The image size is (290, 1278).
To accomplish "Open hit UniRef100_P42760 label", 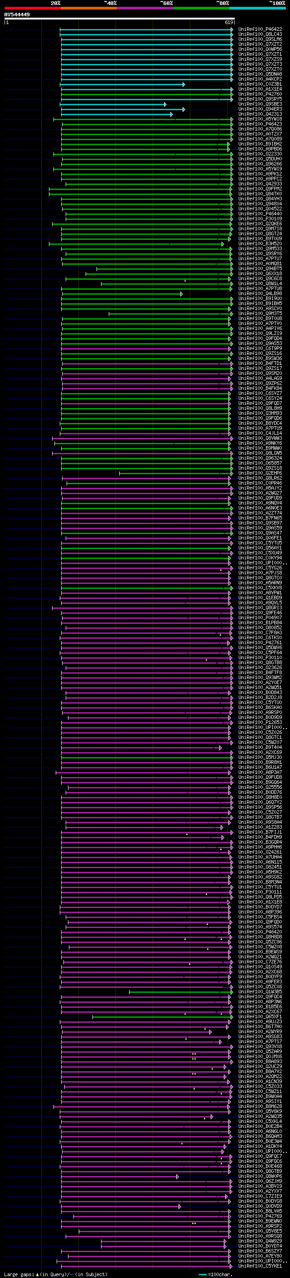I will pyautogui.click(x=260, y=94).
